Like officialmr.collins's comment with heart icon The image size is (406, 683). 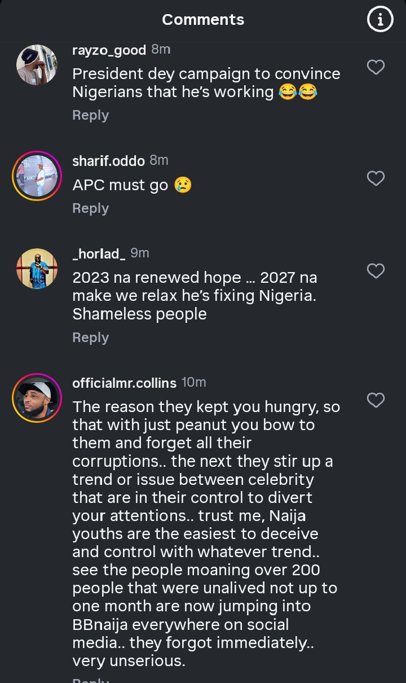coord(376,400)
